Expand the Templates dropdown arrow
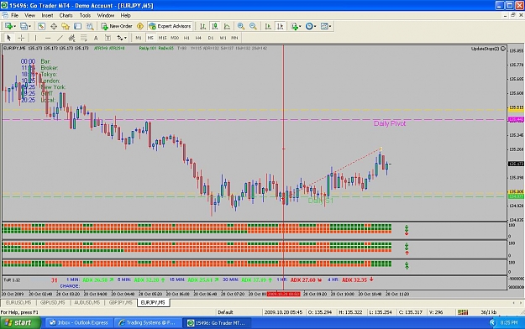The height and width of the screenshot is (329, 525). pyautogui.click(x=330, y=26)
